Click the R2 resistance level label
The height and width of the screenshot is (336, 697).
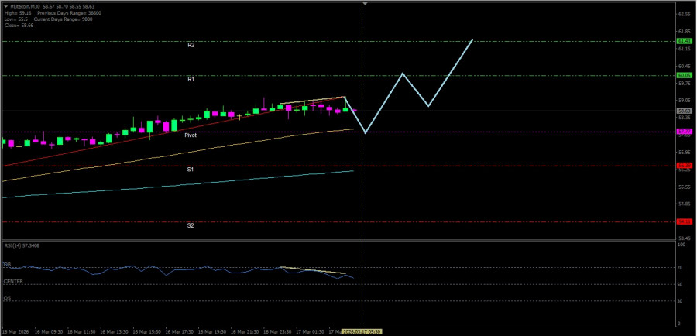click(191, 45)
